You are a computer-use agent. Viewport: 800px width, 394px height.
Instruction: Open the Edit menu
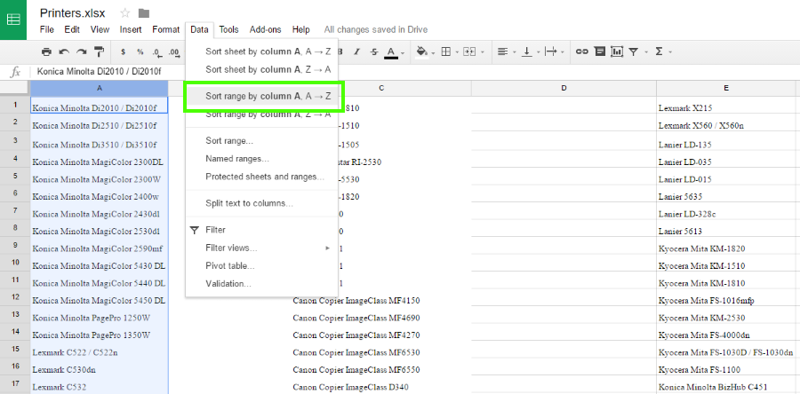pyautogui.click(x=72, y=29)
